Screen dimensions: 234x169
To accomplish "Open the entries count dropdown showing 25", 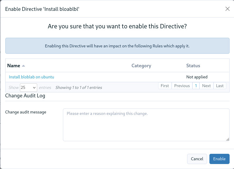I will tap(28, 87).
